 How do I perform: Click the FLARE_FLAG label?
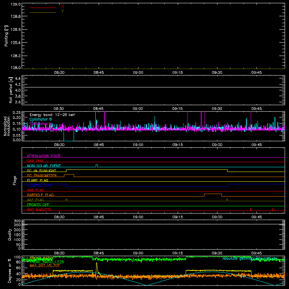tap(38, 180)
